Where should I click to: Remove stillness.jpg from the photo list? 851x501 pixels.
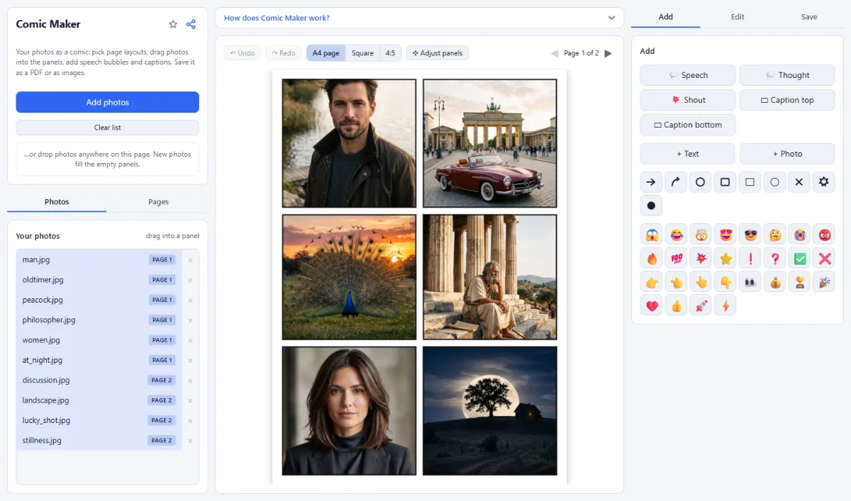190,441
